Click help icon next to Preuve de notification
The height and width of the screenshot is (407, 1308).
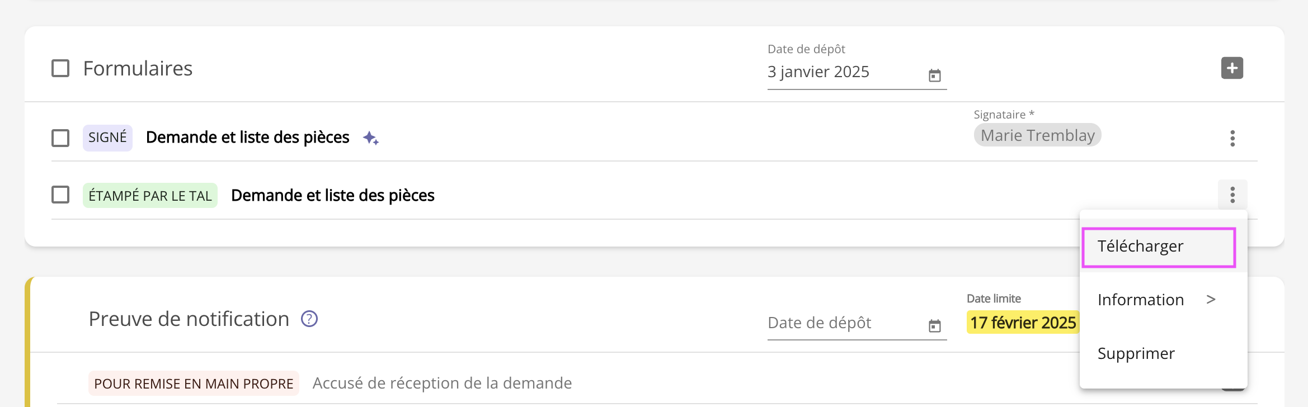pos(309,319)
